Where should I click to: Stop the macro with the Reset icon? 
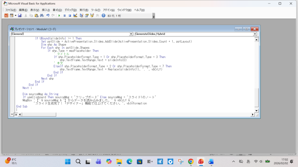pyautogui.click(x=70, y=16)
